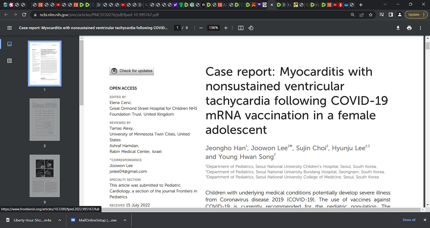Screen dimensions: 430x228
Task: Click the Check for updates badge
Action: pyautogui.click(x=132, y=71)
